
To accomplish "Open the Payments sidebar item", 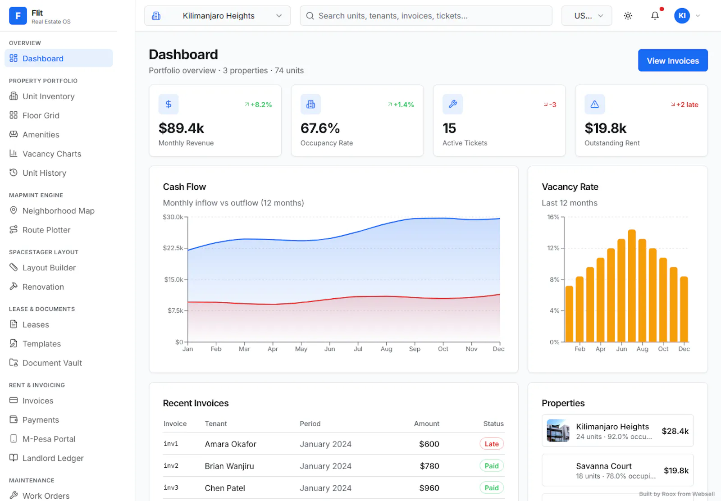I will click(x=59, y=419).
